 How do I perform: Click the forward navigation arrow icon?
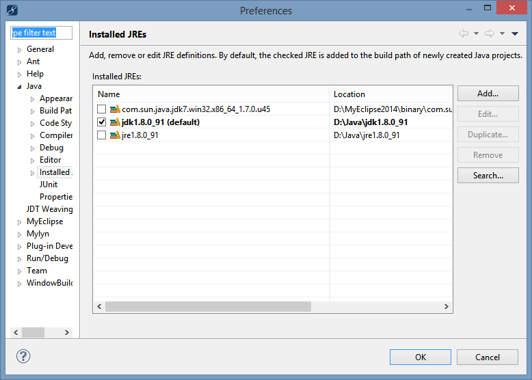[489, 33]
